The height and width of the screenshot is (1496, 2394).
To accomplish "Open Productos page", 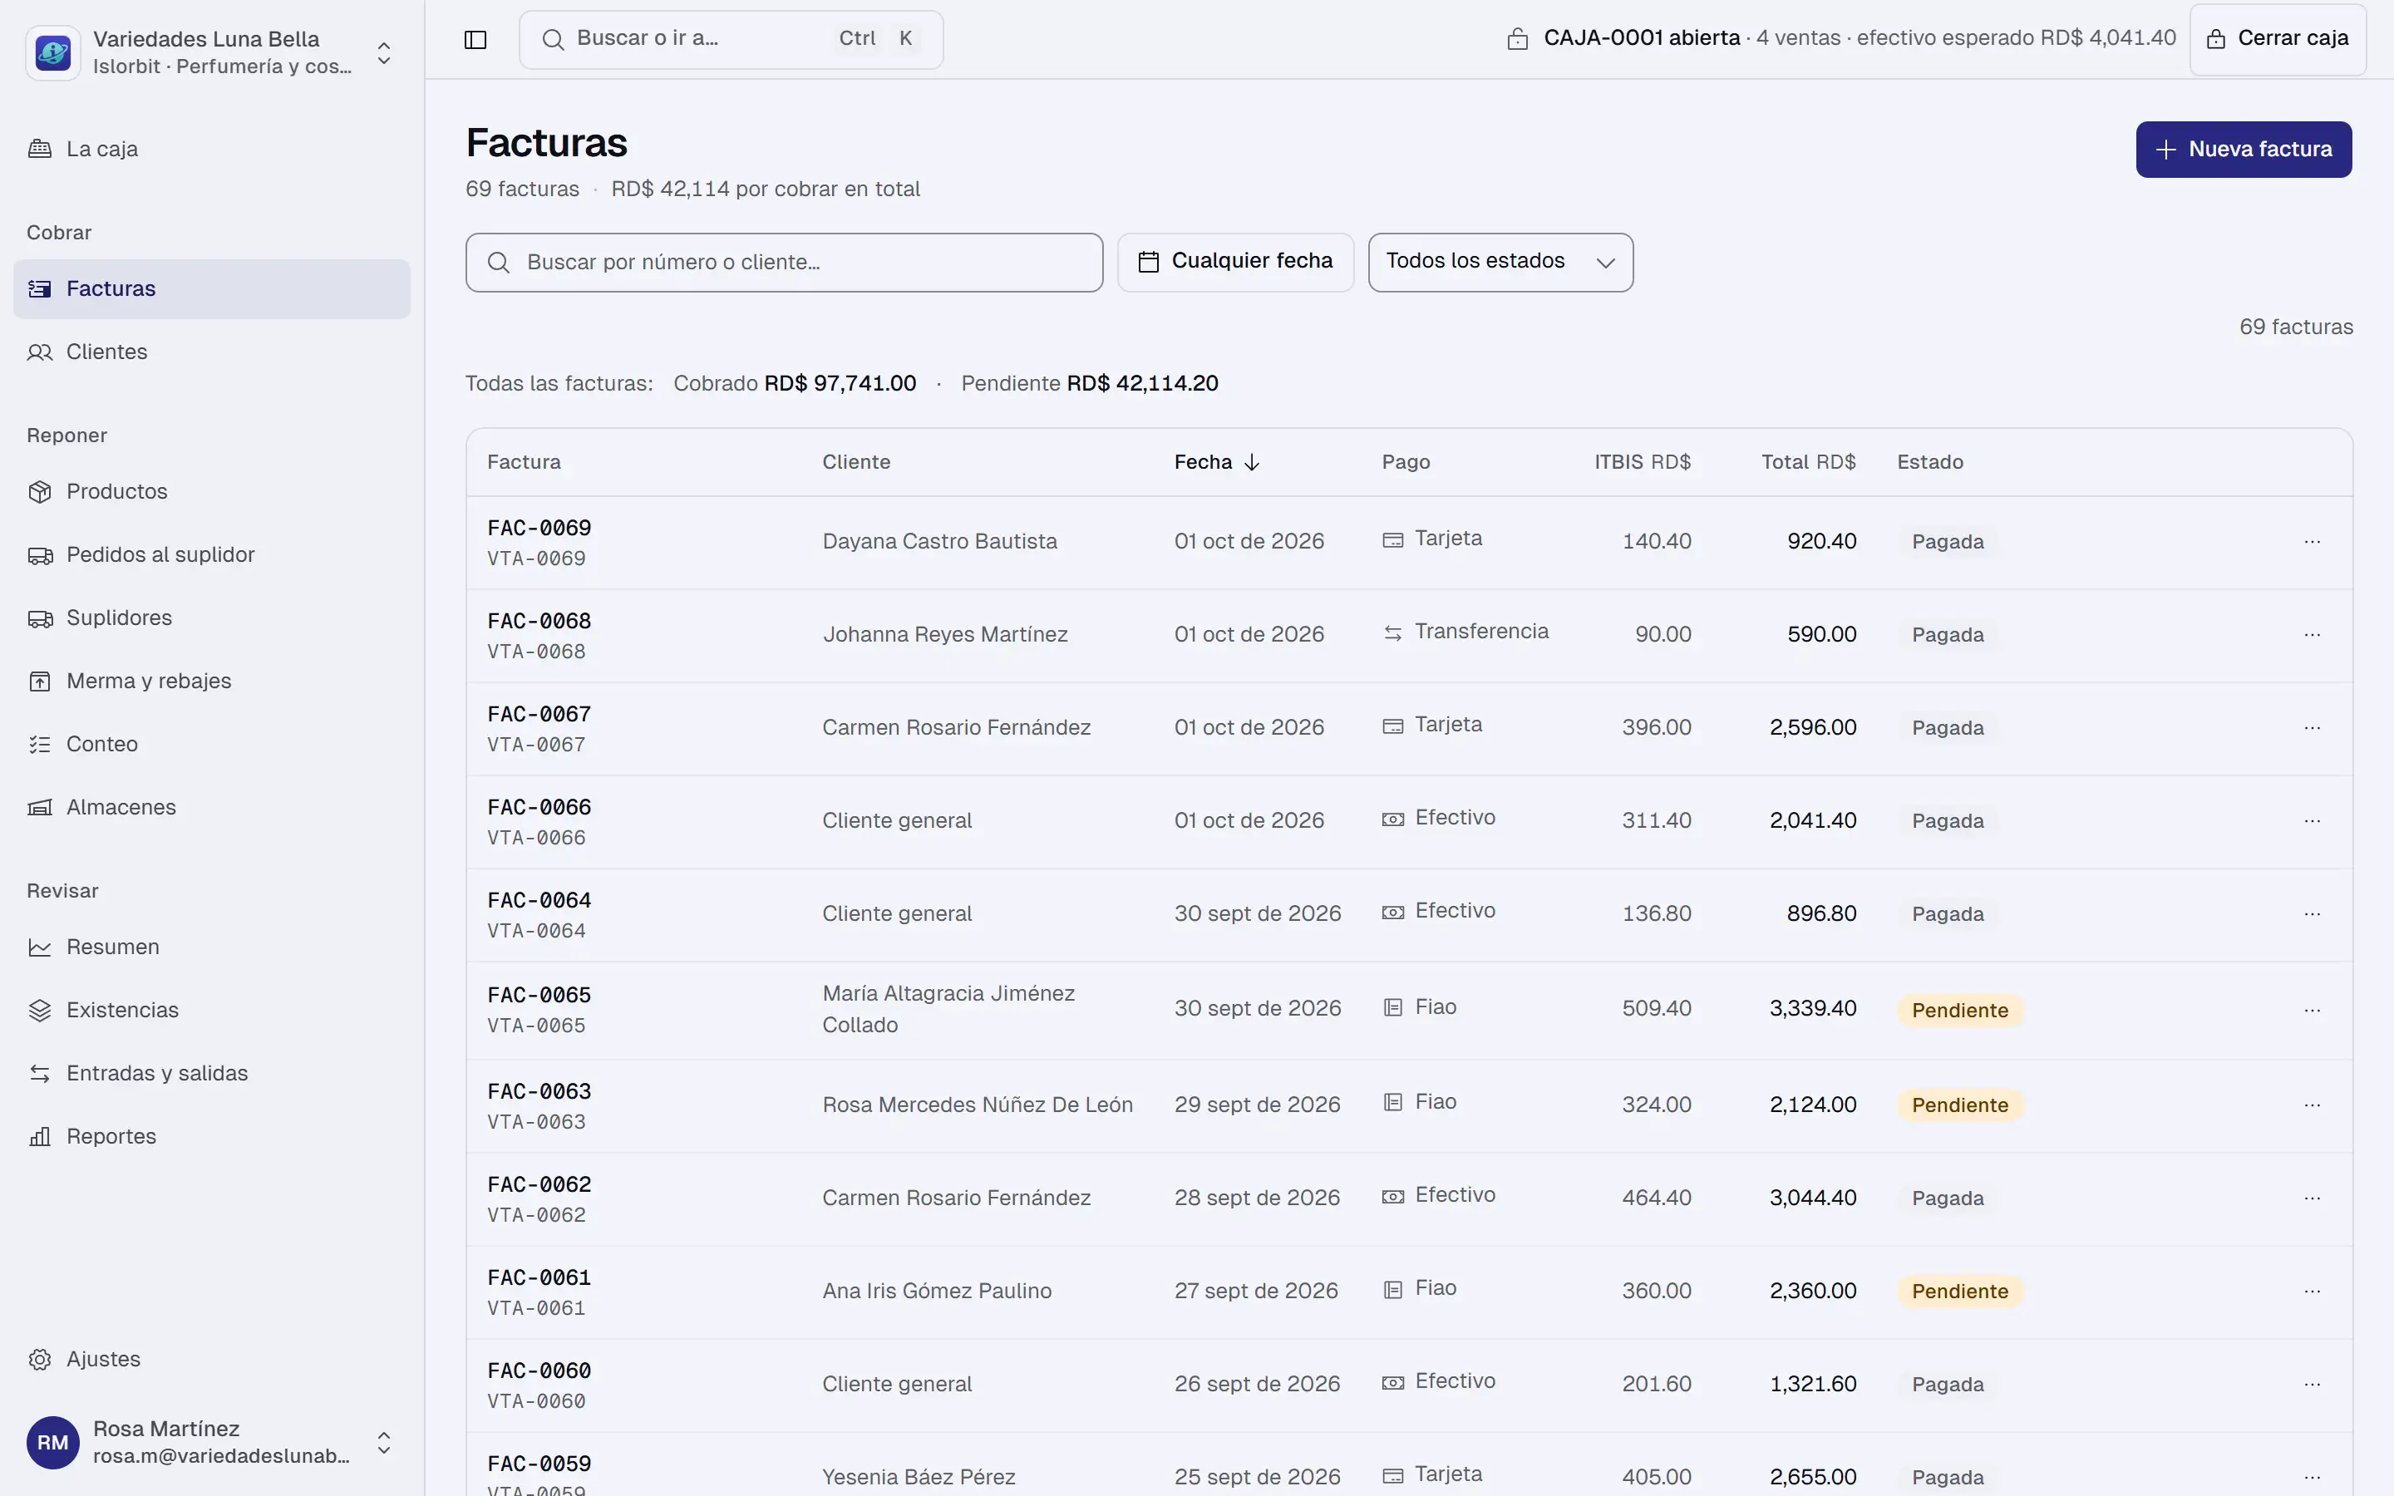I will coord(212,492).
